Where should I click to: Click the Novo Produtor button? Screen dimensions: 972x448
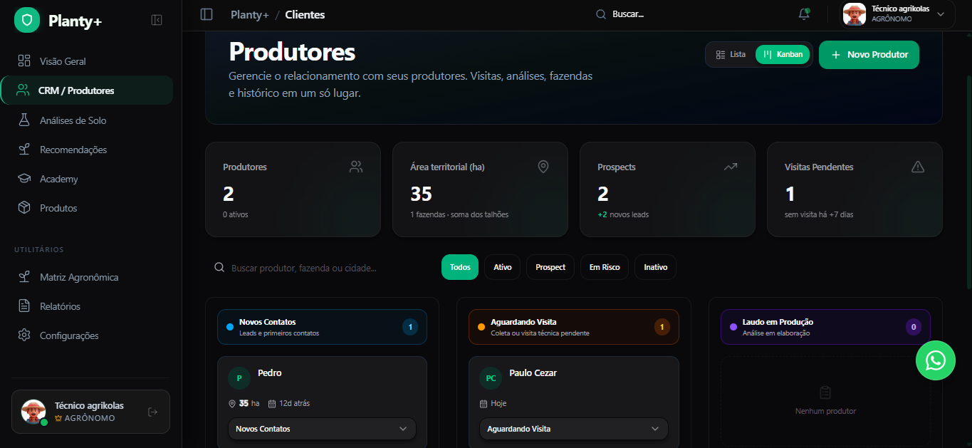click(869, 55)
